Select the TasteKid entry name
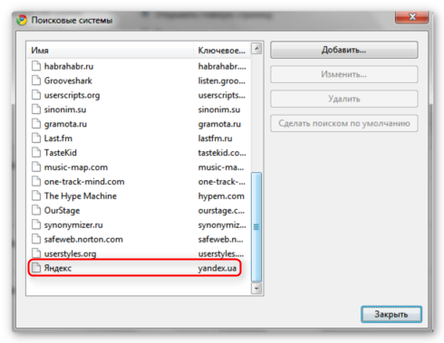Screen dimensions: 444x343 61,153
